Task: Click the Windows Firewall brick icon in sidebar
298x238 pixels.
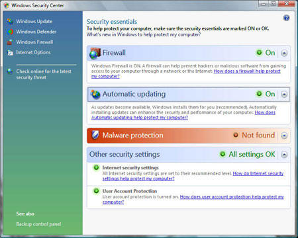Action: (10, 42)
